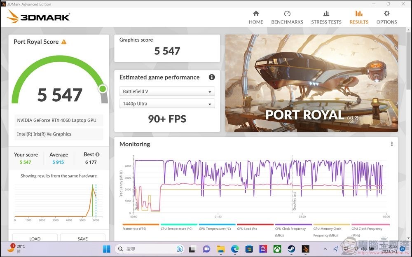
Task: Click the Port Royal Score warning icon
Action: pyautogui.click(x=64, y=42)
